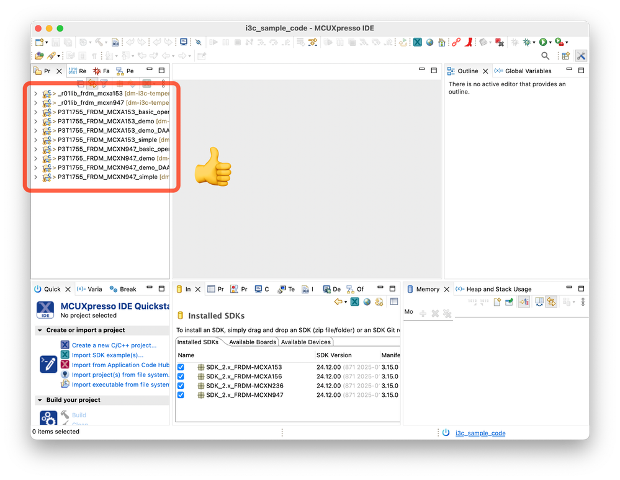This screenshot has width=620, height=480.
Task: Toggle the SDK_2.x_FRDM-MCXA153 checkbox
Action: (181, 367)
